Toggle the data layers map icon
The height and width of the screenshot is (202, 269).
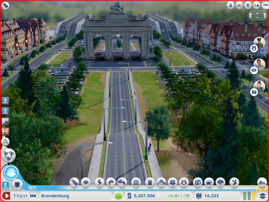click(x=262, y=196)
